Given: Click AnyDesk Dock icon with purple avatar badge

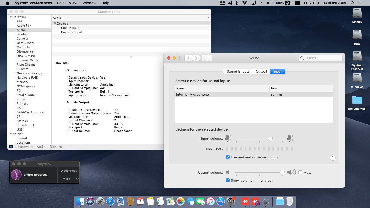Looking at the screenshot, I should coord(255,201).
